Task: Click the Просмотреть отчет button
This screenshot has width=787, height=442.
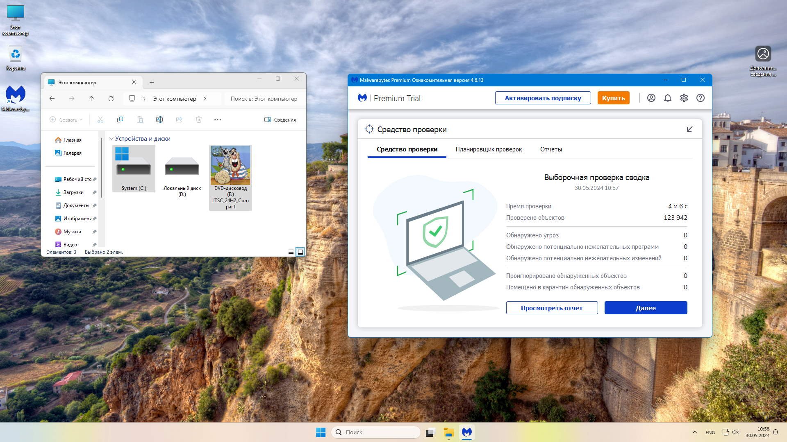Action: point(551,308)
